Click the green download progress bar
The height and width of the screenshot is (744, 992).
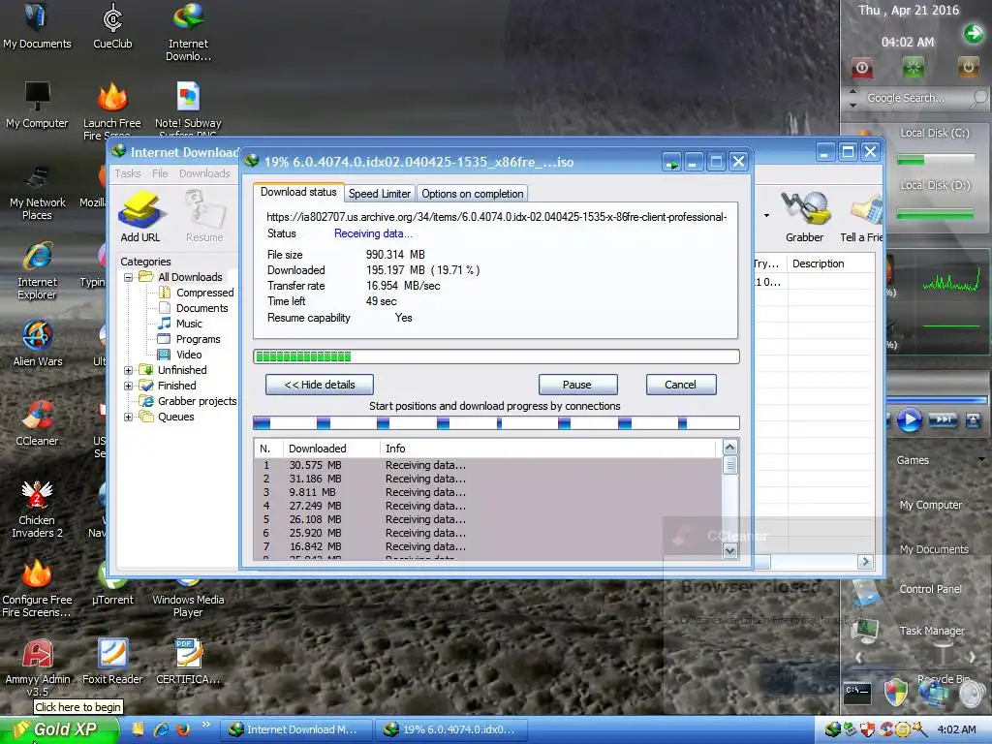(x=496, y=356)
